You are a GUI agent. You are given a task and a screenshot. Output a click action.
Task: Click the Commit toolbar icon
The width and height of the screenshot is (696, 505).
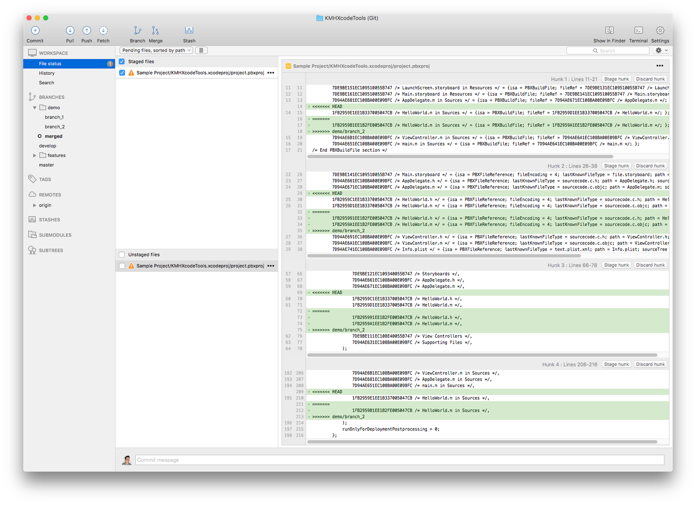pyautogui.click(x=35, y=30)
